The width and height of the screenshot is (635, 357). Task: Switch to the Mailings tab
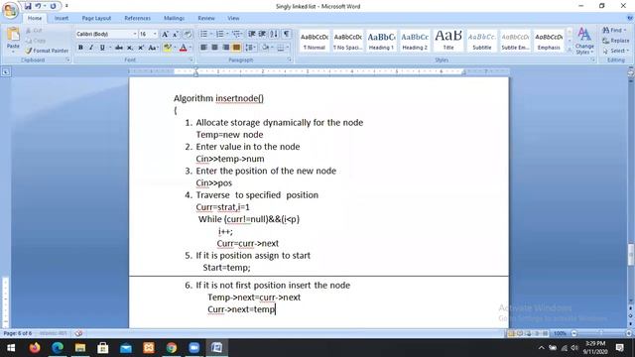(x=175, y=18)
